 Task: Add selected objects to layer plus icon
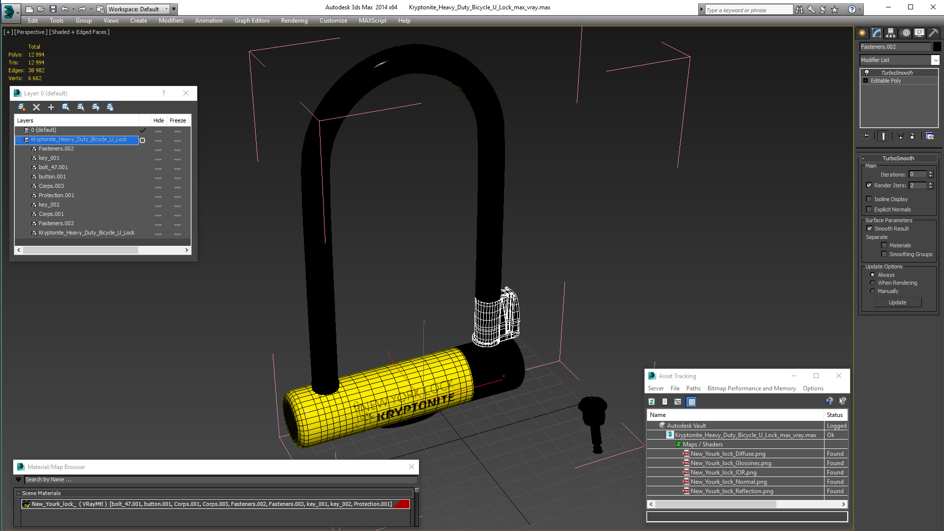click(x=51, y=107)
